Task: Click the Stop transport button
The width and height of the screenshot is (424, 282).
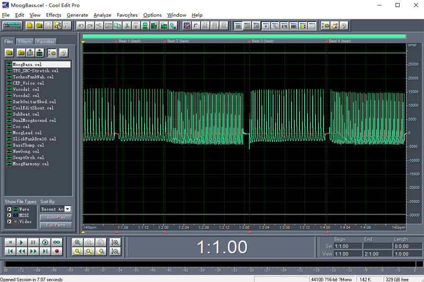Action: coord(10,242)
